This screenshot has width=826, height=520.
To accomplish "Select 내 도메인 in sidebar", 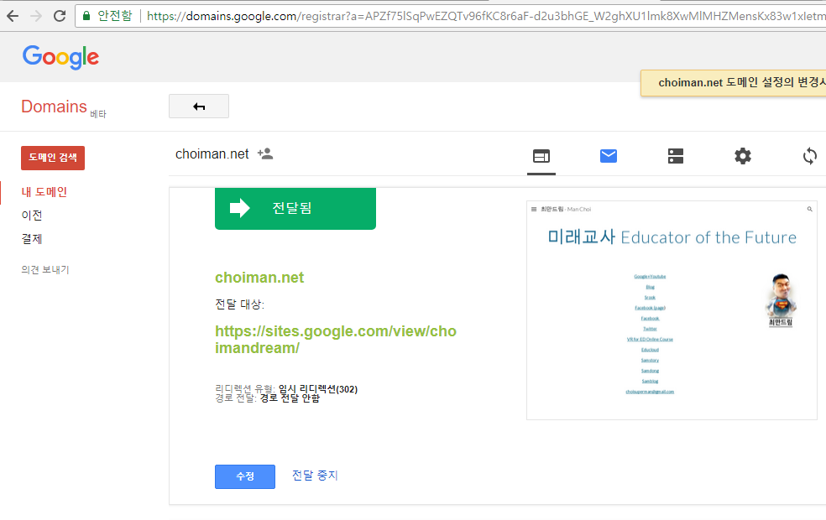I will (x=44, y=192).
